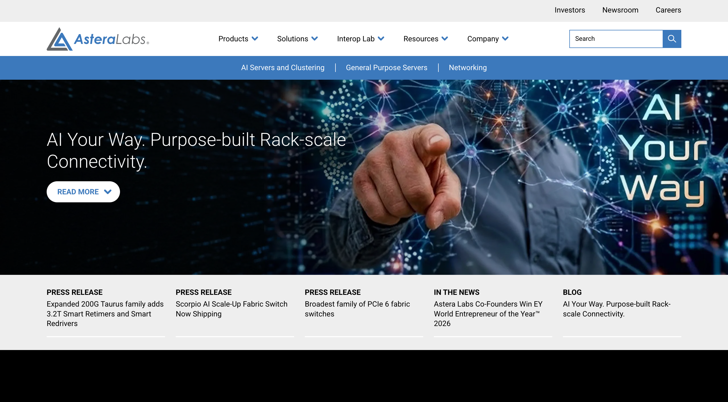Visit the Careers link
728x402 pixels.
coord(668,10)
